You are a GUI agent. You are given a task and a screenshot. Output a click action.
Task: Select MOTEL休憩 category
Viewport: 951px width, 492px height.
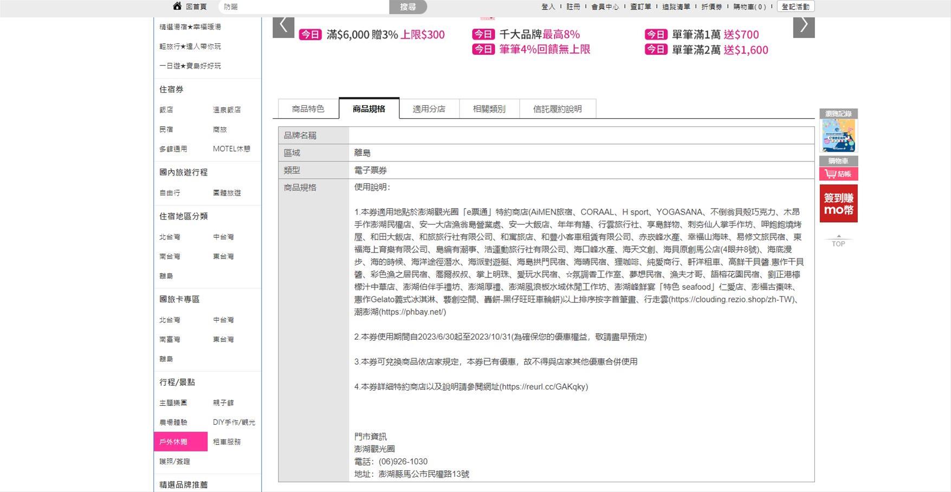click(231, 148)
